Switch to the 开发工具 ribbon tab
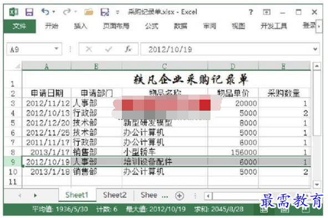The image size is (328, 218). (274, 26)
